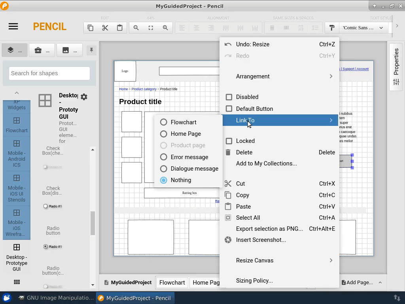The height and width of the screenshot is (304, 405).
Task: Click the Copy icon in toolbar
Action: coord(91,28)
